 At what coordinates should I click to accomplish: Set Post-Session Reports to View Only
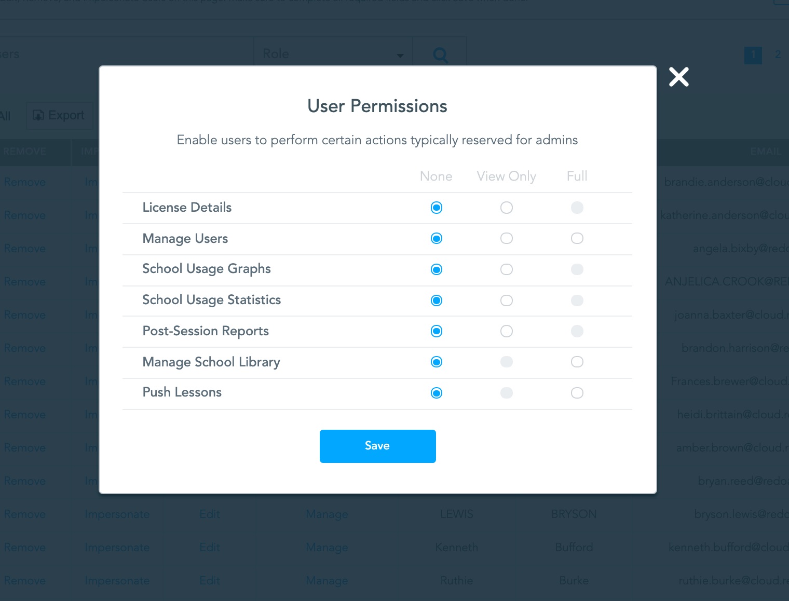pos(506,331)
